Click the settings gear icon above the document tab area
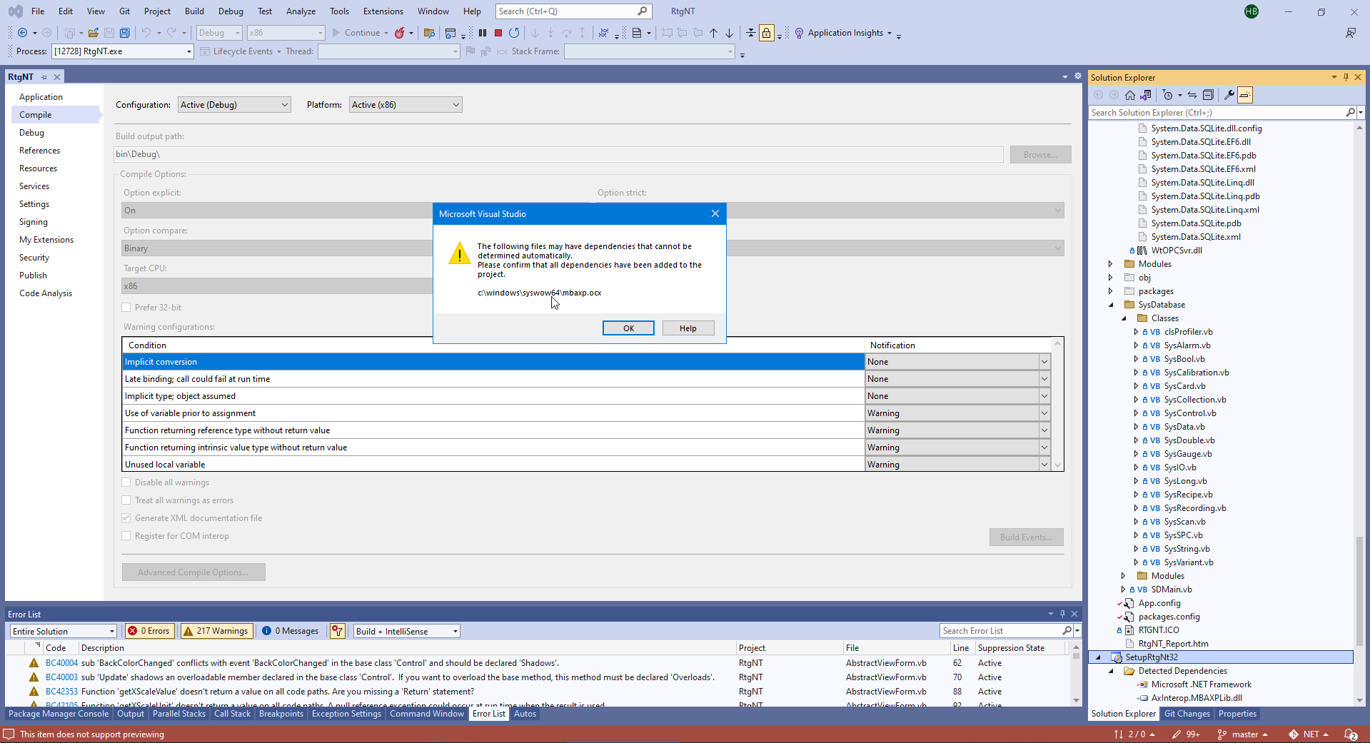The height and width of the screenshot is (743, 1370). pos(1078,76)
